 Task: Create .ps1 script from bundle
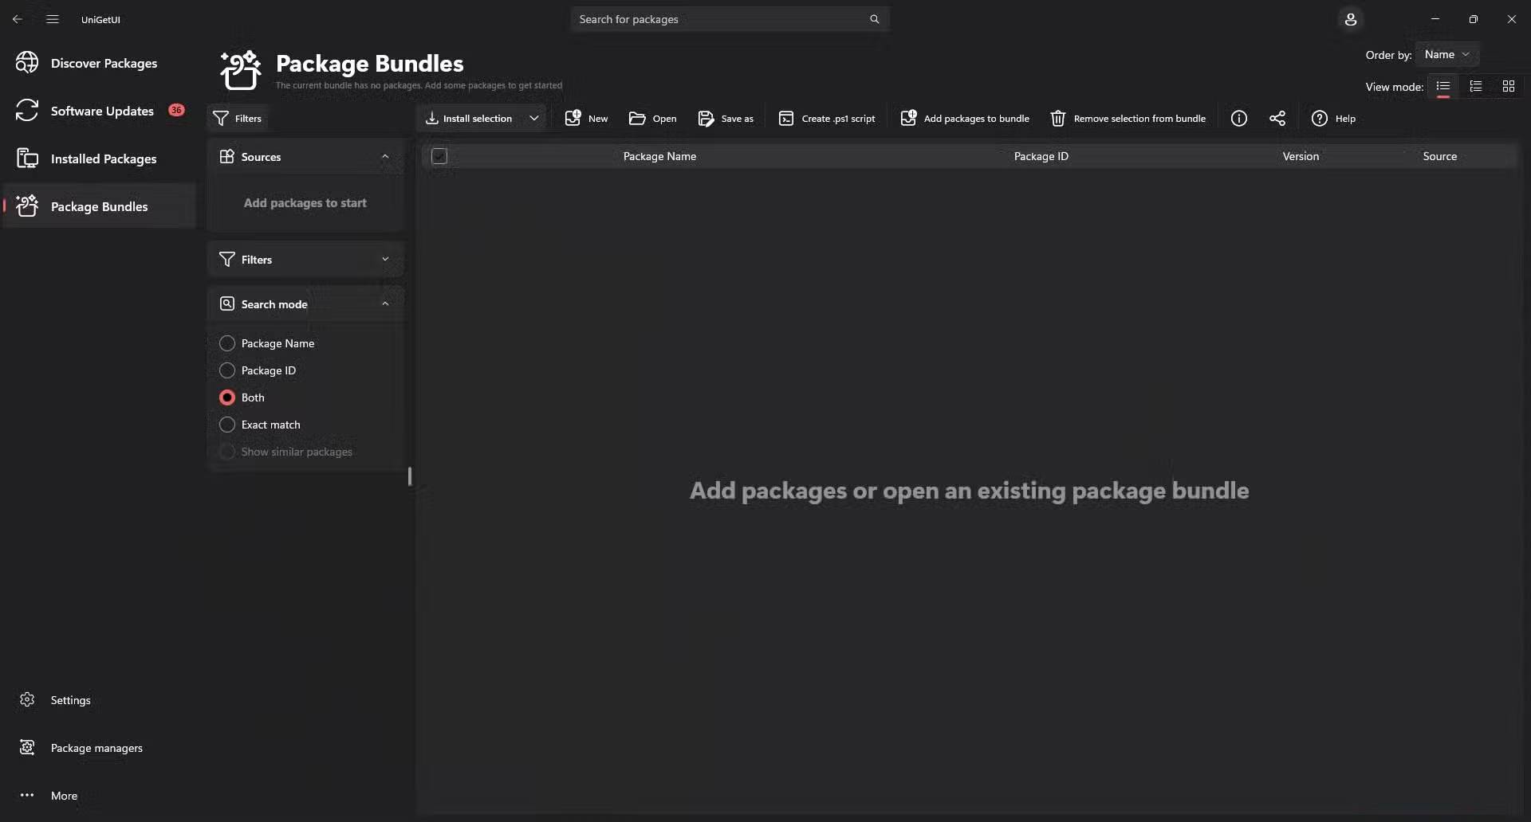pos(827,119)
